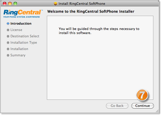The image size is (161, 115).
Task: Click the package icon in title bar
Action: [56, 4]
